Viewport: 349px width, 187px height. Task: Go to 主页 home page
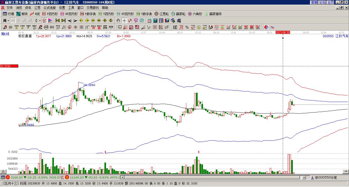coord(331,2)
